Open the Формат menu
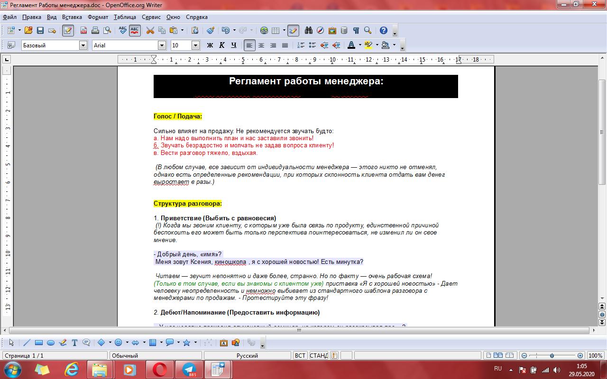This screenshot has height=379, width=607. click(x=98, y=17)
